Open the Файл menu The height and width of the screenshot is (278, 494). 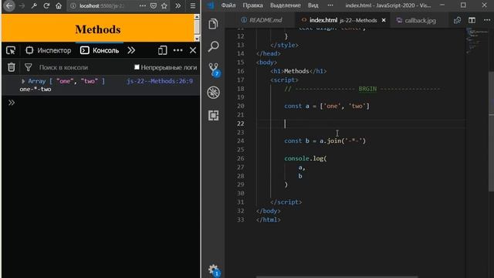click(228, 5)
